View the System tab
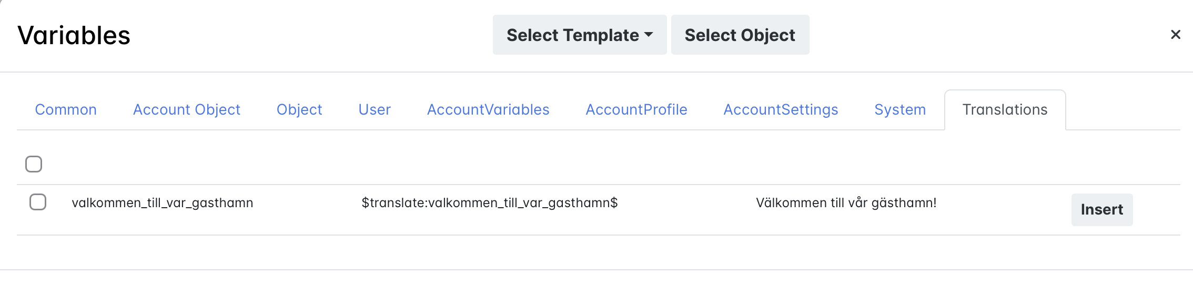 tap(900, 109)
